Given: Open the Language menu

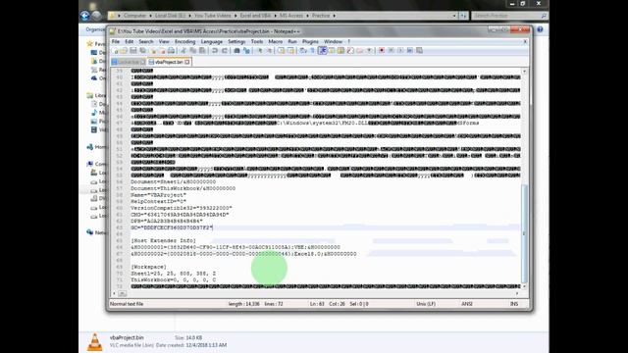Looking at the screenshot, I should point(212,41).
